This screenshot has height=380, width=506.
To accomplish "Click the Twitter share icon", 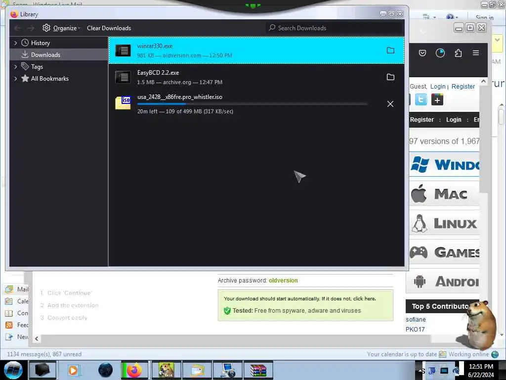I will click(x=421, y=99).
